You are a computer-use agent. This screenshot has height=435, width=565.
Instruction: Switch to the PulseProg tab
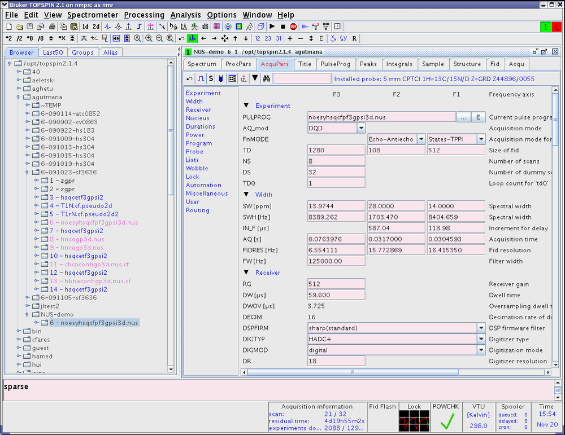point(335,64)
